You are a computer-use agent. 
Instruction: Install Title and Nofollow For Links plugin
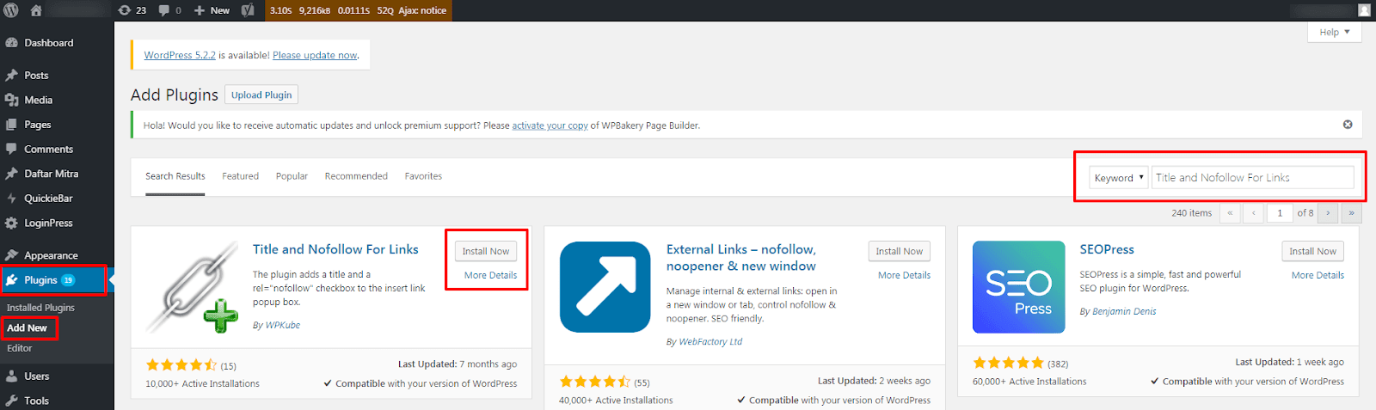[x=485, y=251]
